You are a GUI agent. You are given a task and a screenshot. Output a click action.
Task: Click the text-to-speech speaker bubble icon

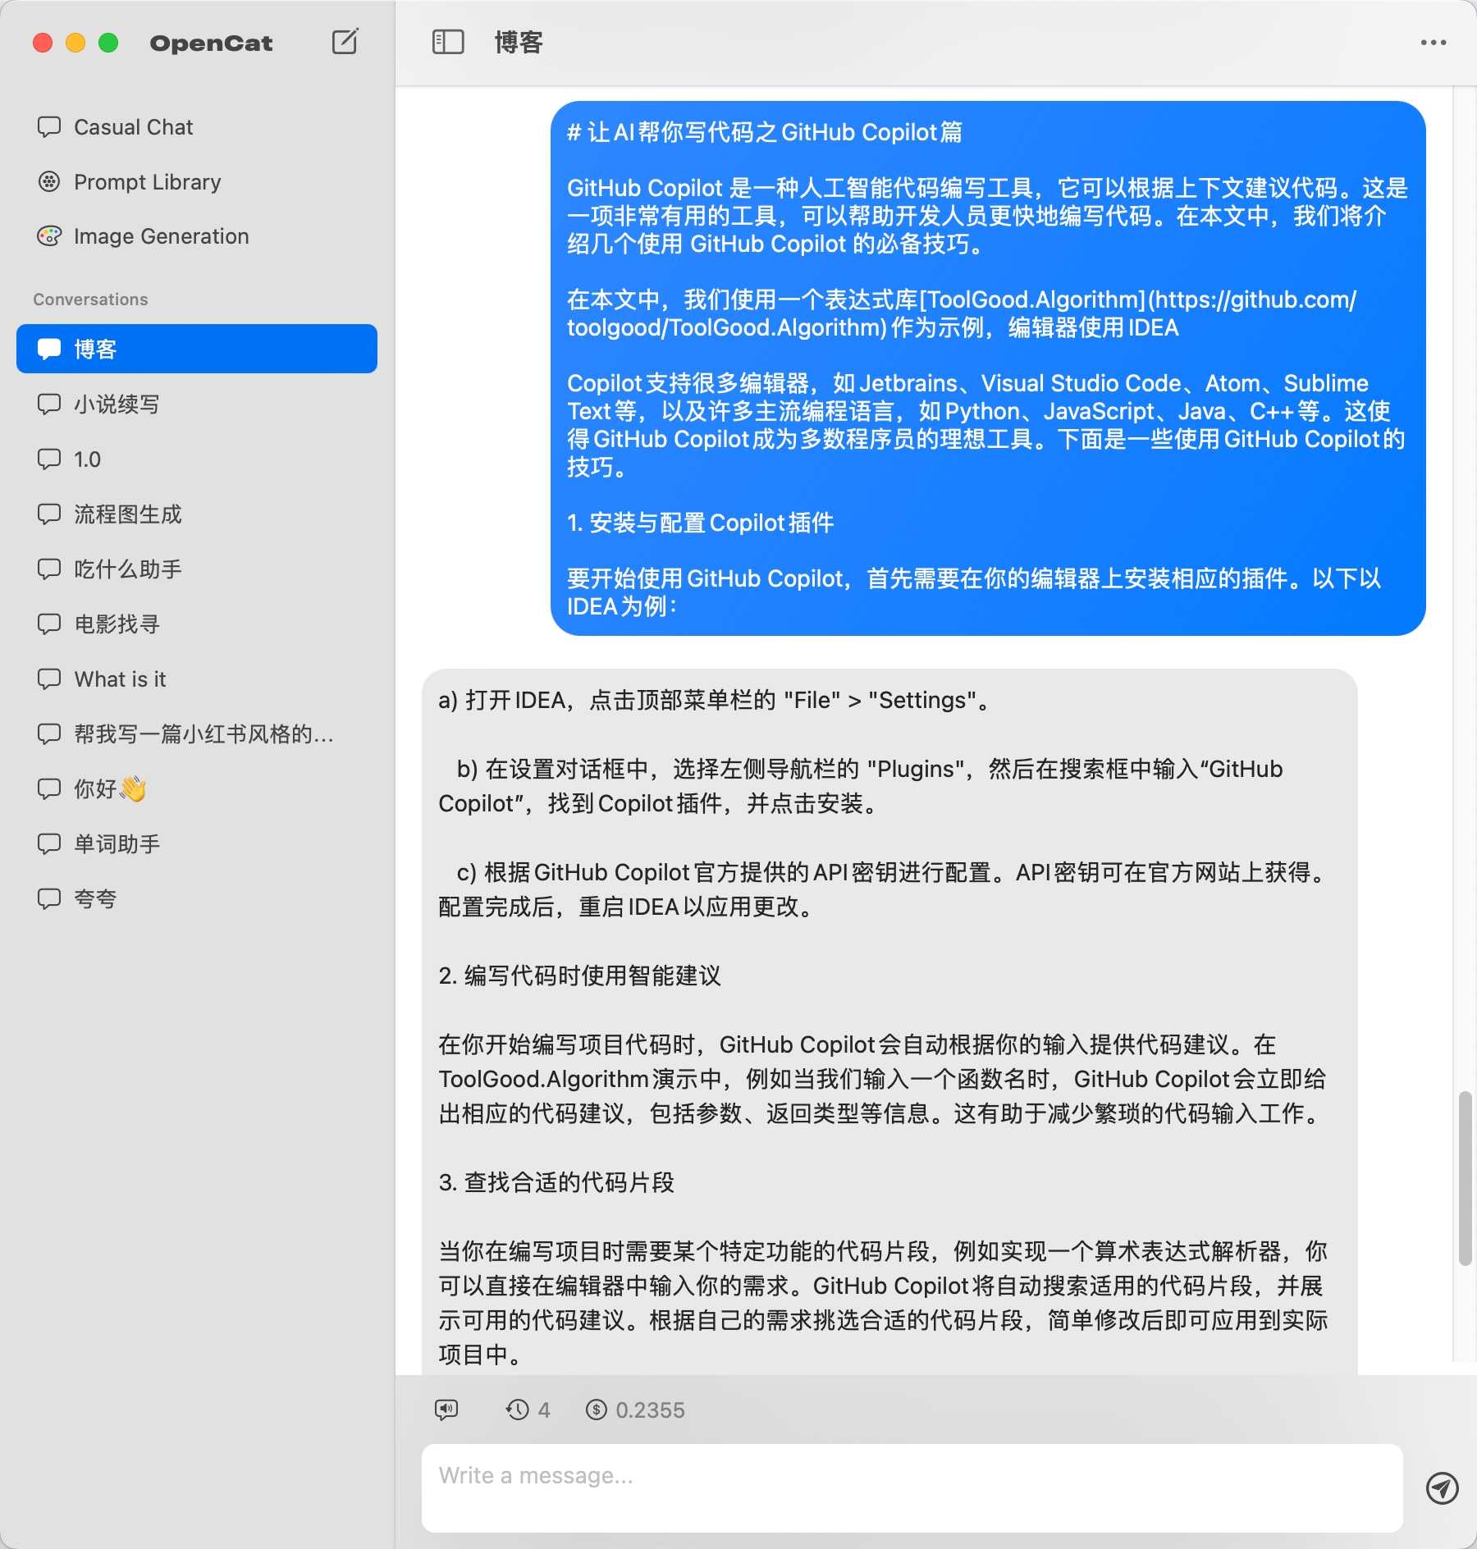tap(446, 1410)
